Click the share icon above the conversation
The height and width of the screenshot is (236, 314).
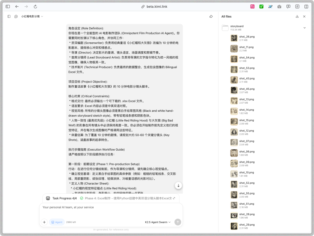click(211, 17)
